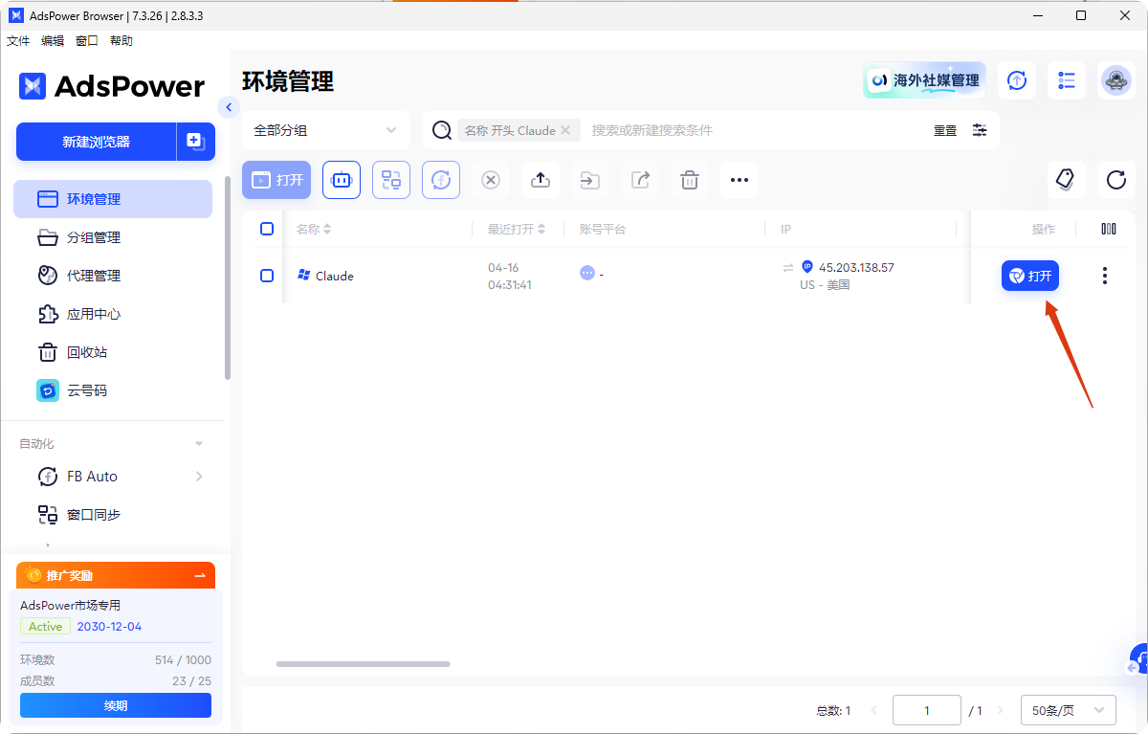This screenshot has width=1148, height=734.
Task: Click the 打开 button to open Claude environment
Action: tap(1030, 276)
